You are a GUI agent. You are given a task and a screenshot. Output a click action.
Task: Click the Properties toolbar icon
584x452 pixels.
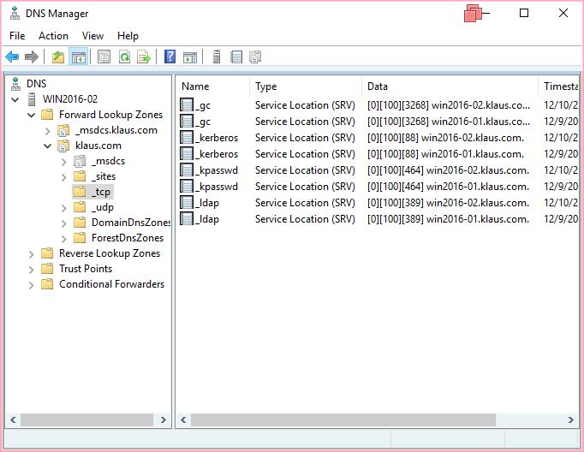click(104, 57)
